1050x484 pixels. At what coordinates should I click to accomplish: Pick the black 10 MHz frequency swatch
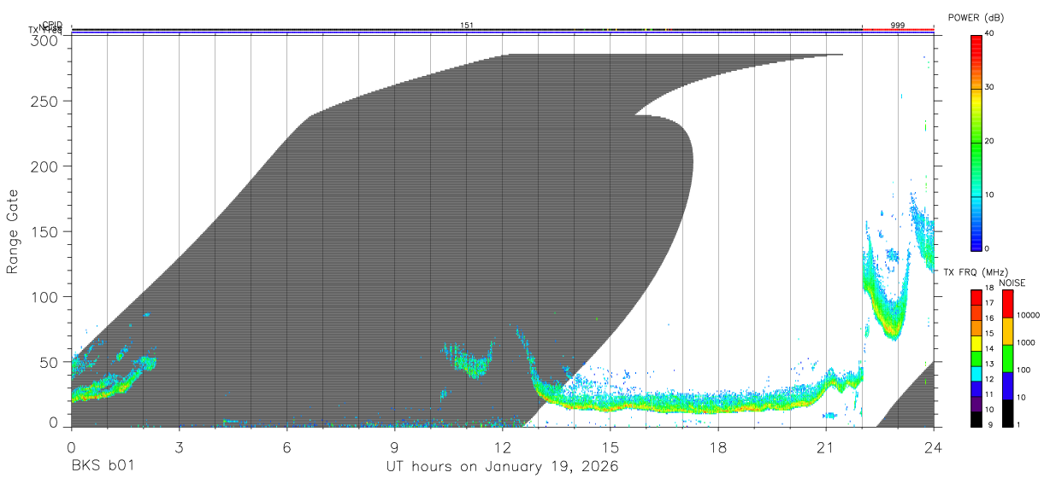coord(976,419)
